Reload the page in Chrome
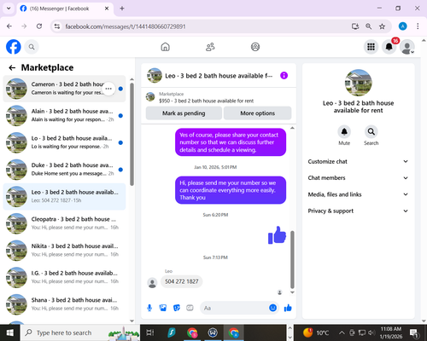This screenshot has width=427, height=341. click(x=39, y=26)
